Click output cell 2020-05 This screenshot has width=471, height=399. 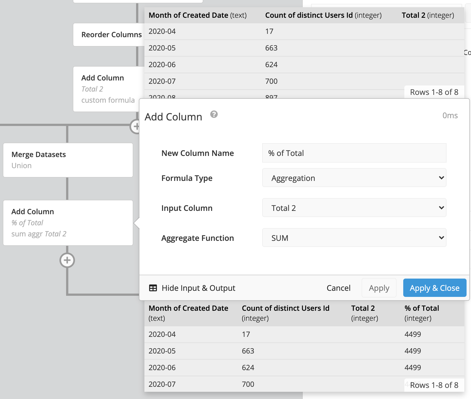pyautogui.click(x=162, y=351)
